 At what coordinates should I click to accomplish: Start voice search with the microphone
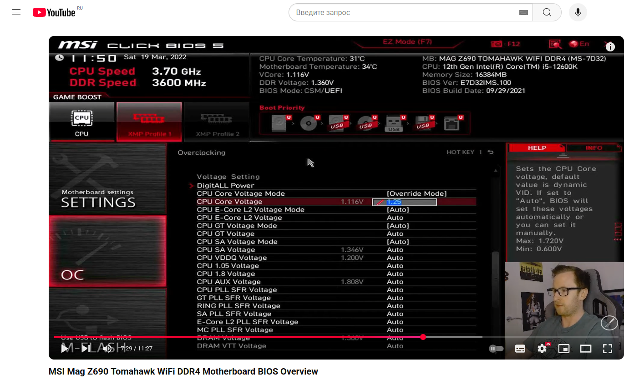[578, 12]
